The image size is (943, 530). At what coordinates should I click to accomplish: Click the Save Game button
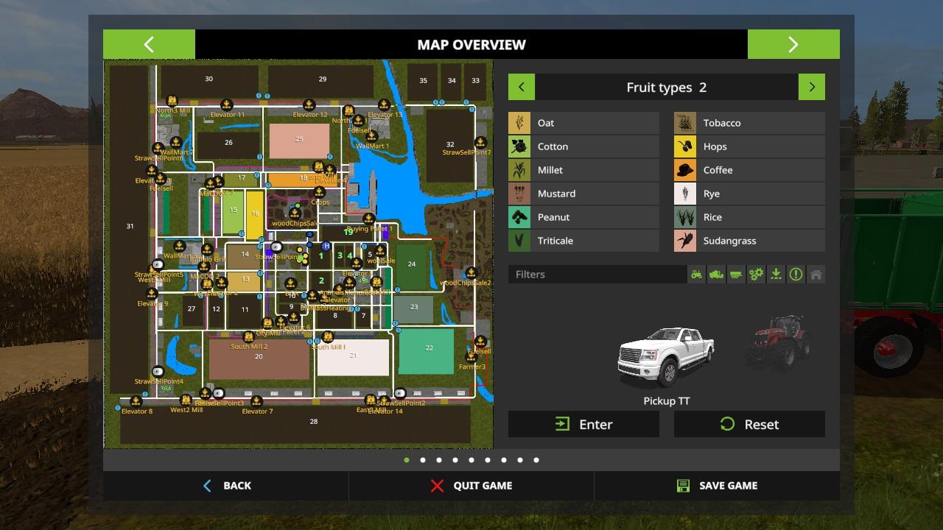pos(716,486)
